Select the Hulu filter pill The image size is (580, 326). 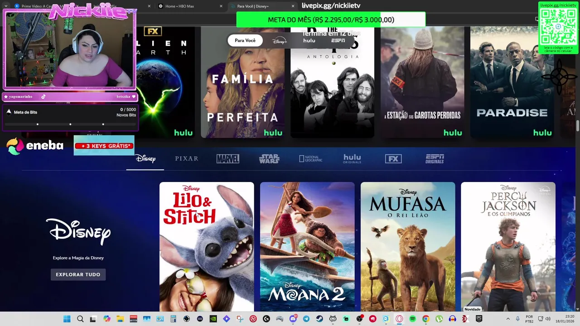(x=309, y=40)
